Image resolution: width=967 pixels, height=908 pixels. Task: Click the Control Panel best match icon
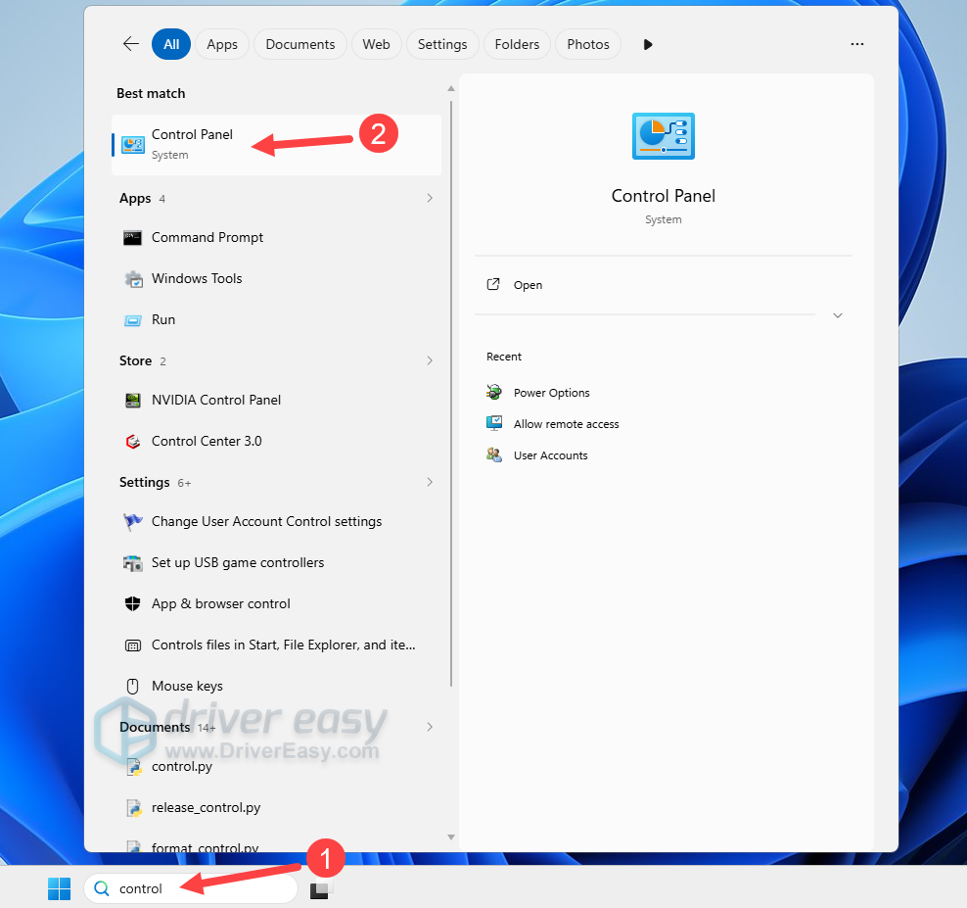132,144
